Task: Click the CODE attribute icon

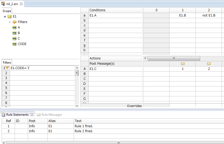Action: coord(14,44)
